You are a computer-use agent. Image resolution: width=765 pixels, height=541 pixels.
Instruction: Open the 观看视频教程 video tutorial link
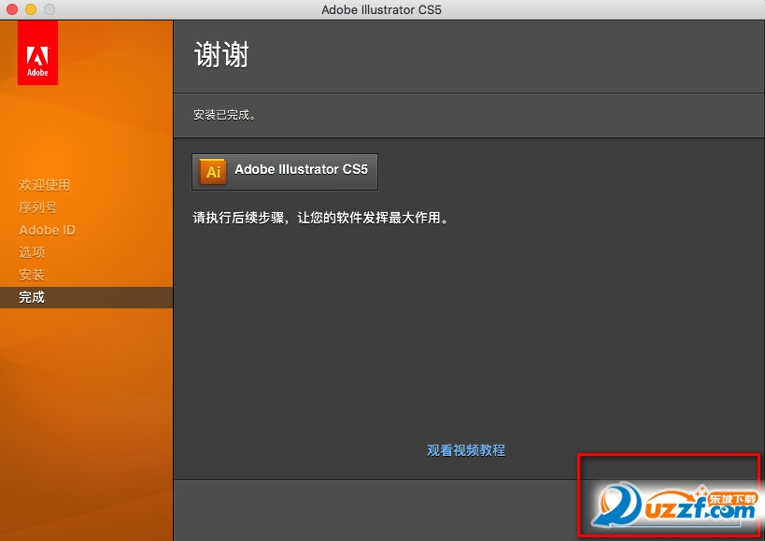pyautogui.click(x=466, y=450)
